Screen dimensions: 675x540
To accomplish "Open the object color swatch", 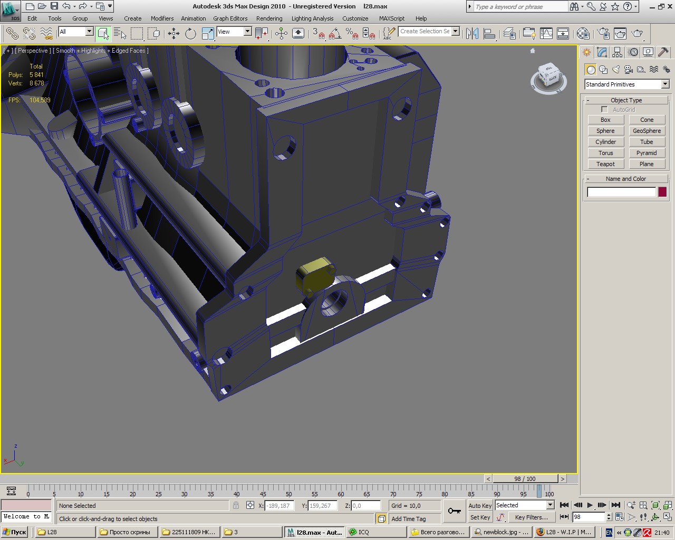I will pyautogui.click(x=662, y=192).
